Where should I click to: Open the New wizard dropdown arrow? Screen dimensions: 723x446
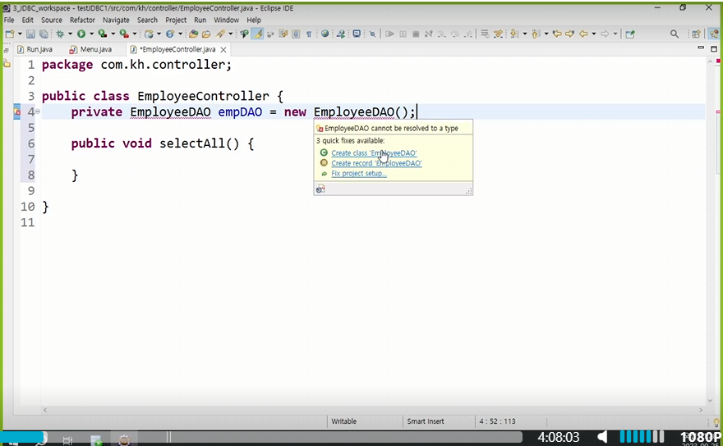point(20,34)
